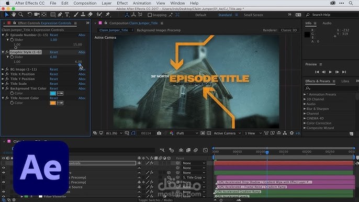The width and height of the screenshot is (359, 202).
Task: Toggle Episode Number Slider stopwatch
Action: [12, 40]
